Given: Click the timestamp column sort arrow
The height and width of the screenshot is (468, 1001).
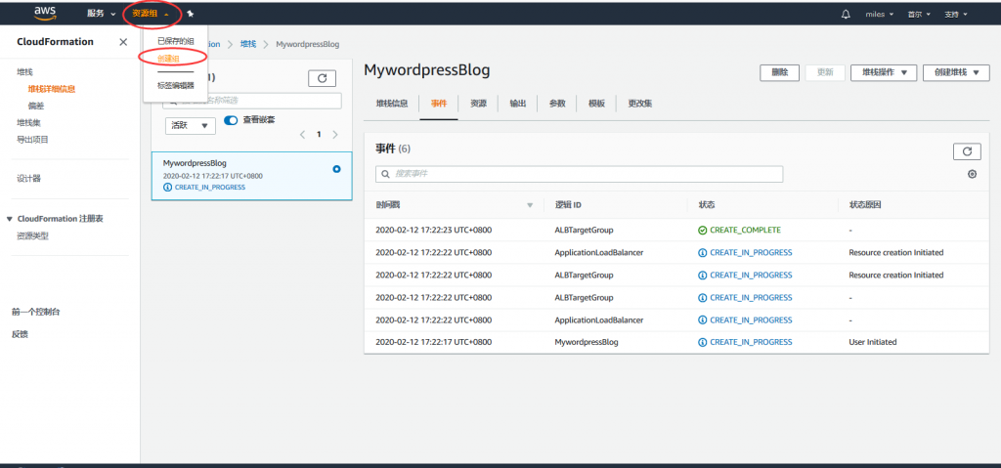Looking at the screenshot, I should (529, 205).
